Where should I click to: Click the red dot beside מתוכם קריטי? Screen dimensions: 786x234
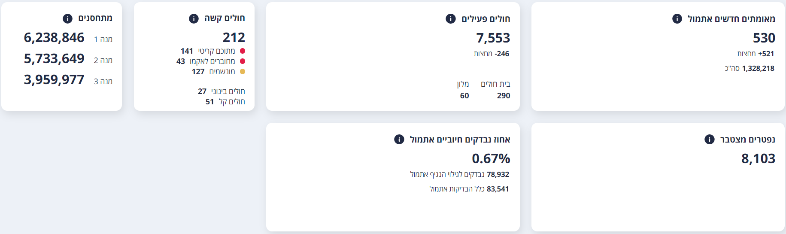point(242,51)
